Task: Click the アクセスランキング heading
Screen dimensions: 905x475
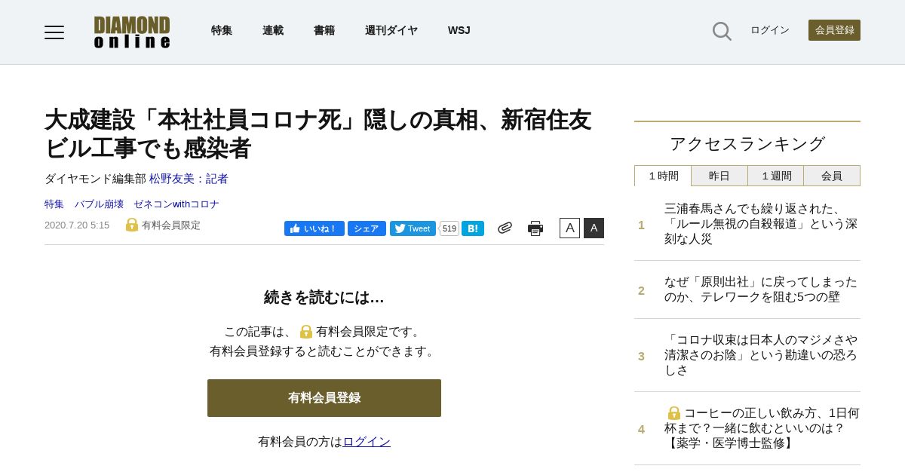Action: point(747,144)
